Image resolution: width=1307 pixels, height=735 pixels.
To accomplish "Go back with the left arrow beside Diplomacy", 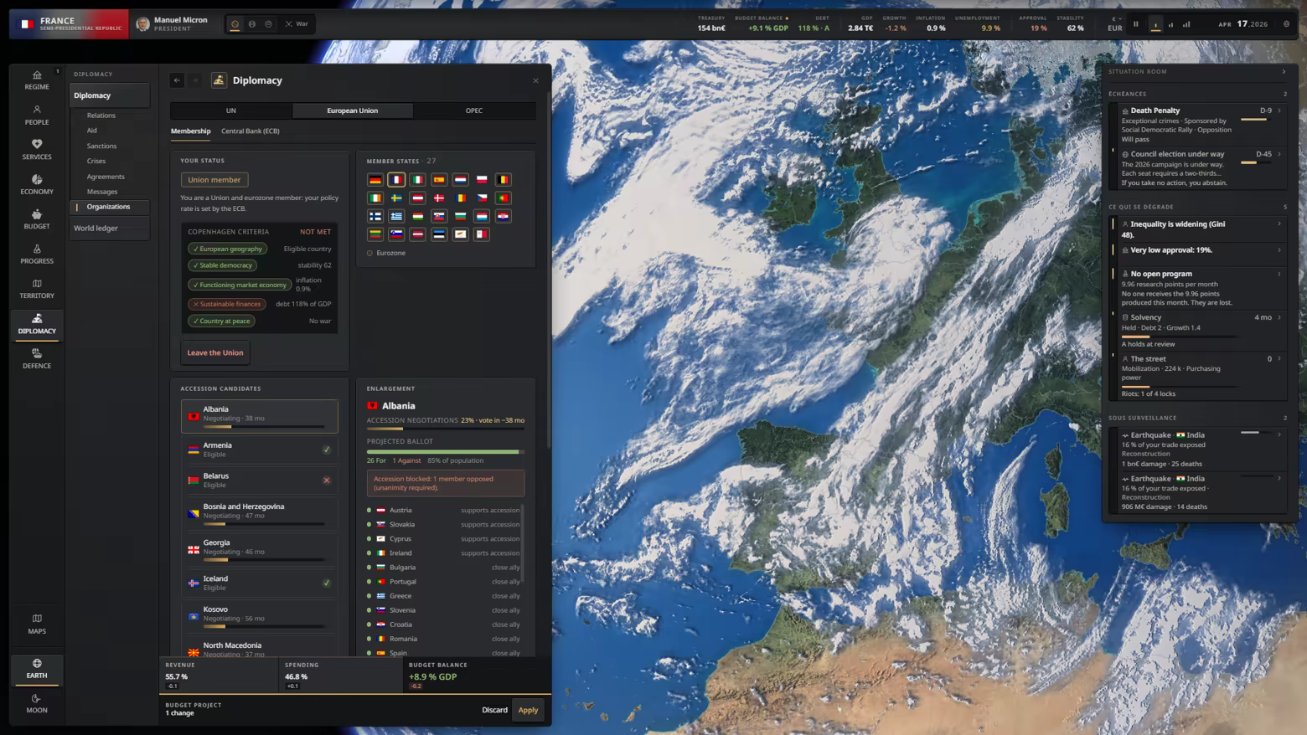I will tap(177, 80).
